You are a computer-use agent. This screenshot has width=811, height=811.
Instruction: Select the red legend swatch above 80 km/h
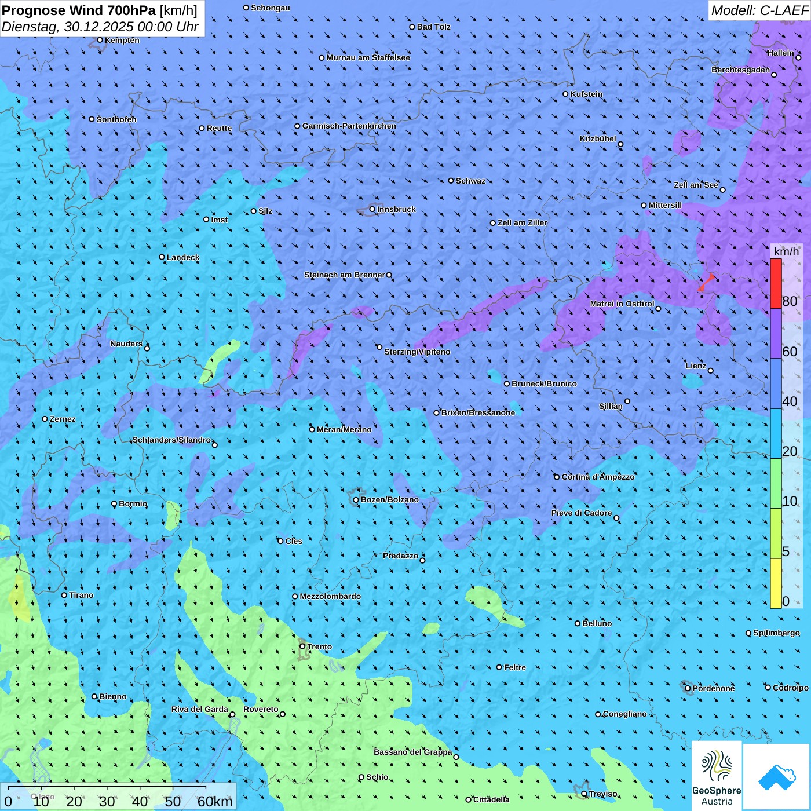[x=776, y=283]
